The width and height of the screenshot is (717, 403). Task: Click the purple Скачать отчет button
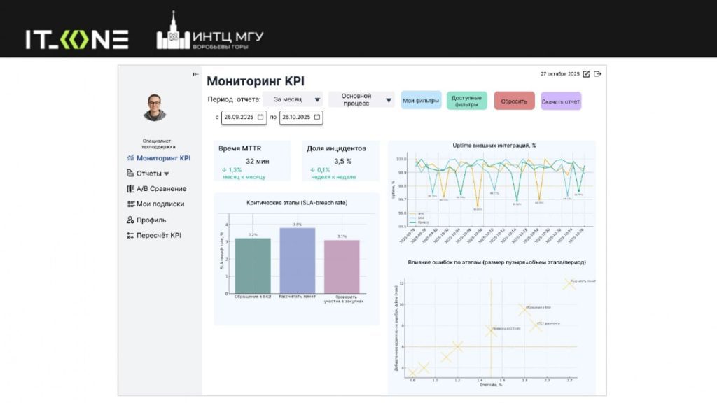(560, 101)
